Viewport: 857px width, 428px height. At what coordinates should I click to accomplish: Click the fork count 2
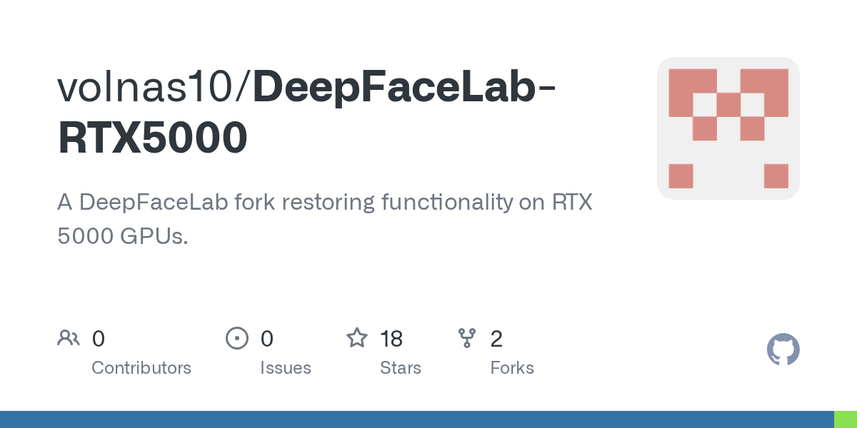point(496,338)
